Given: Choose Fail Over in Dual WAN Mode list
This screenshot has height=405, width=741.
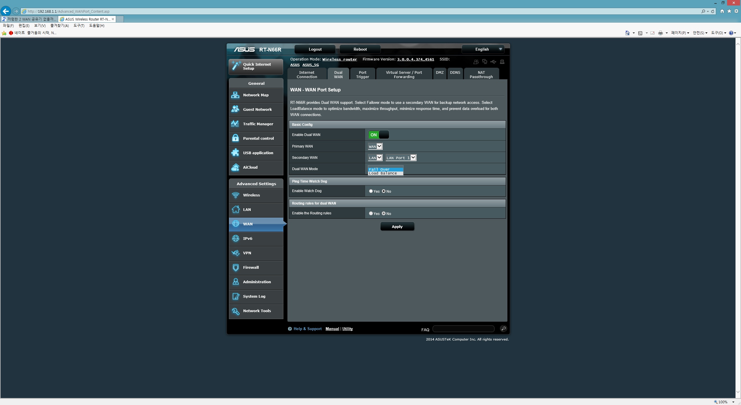Looking at the screenshot, I should click(386, 170).
